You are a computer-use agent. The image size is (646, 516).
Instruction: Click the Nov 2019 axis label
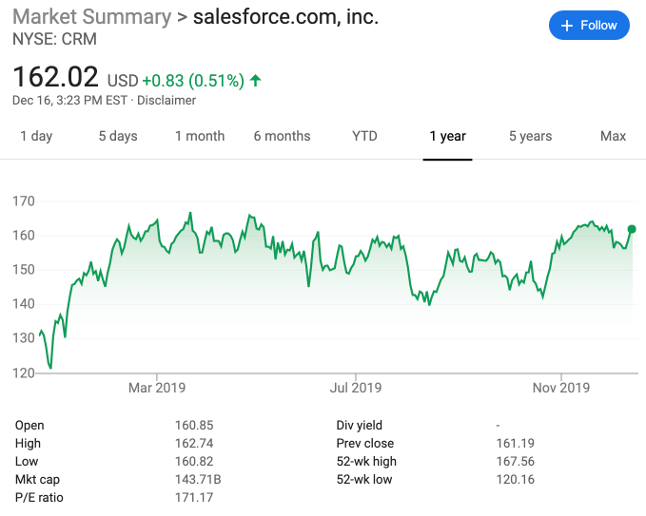pyautogui.click(x=561, y=388)
